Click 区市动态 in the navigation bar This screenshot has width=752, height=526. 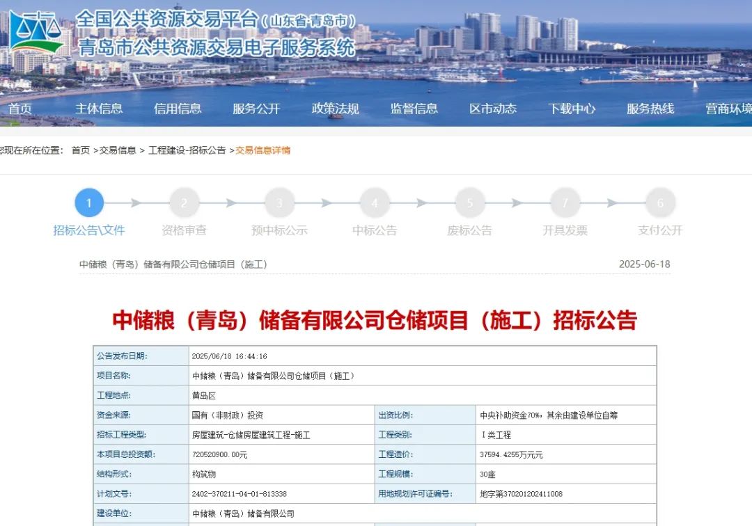pos(493,109)
